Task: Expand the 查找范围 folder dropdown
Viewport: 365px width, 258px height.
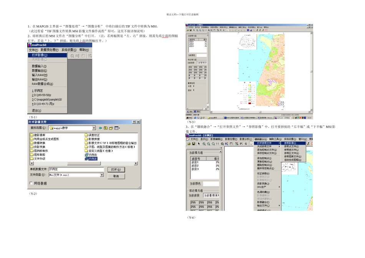Action: click(x=94, y=128)
